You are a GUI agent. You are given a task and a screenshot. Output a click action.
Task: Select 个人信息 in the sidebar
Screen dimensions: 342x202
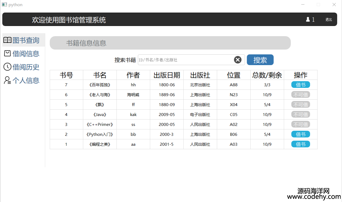pyautogui.click(x=26, y=80)
